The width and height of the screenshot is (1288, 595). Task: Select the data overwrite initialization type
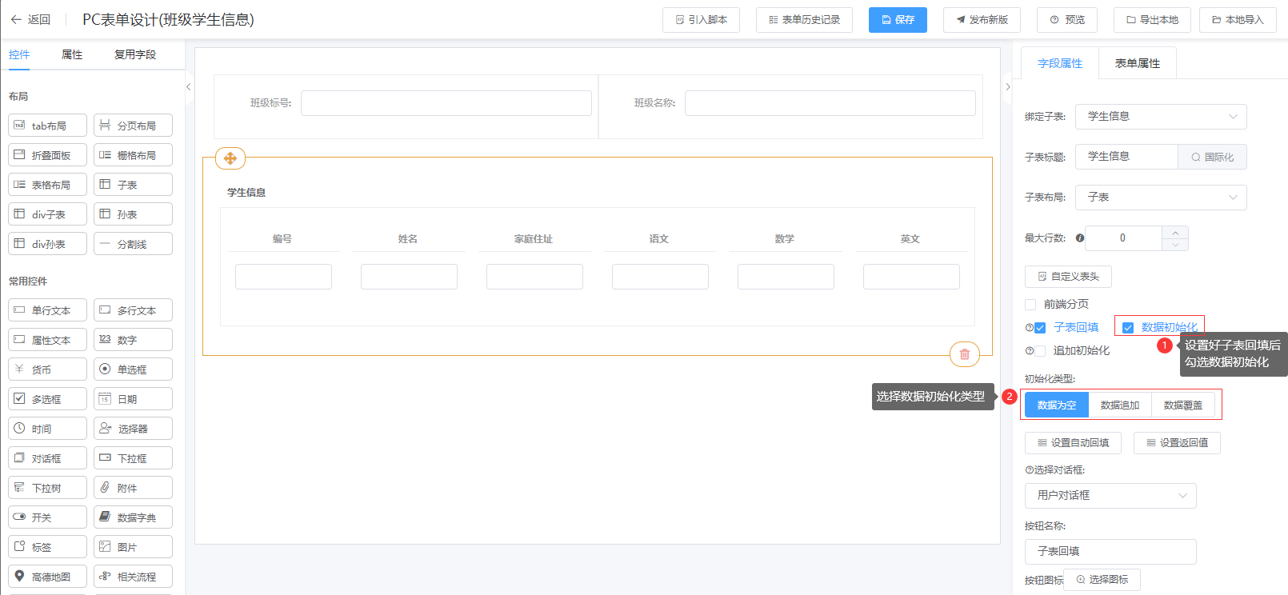(x=1182, y=405)
